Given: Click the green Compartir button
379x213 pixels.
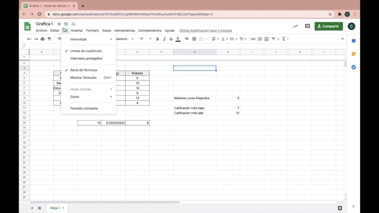Looking at the screenshot, I should point(329,26).
